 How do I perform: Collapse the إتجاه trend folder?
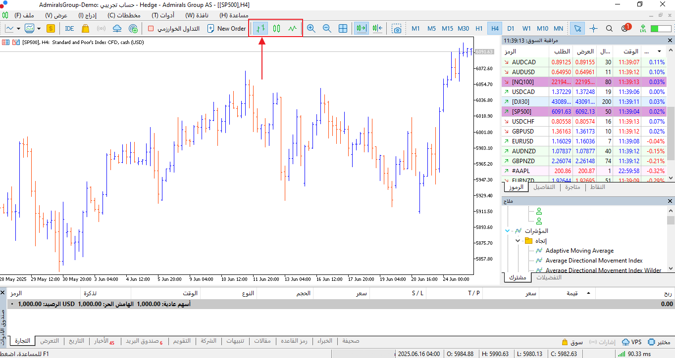tap(518, 241)
